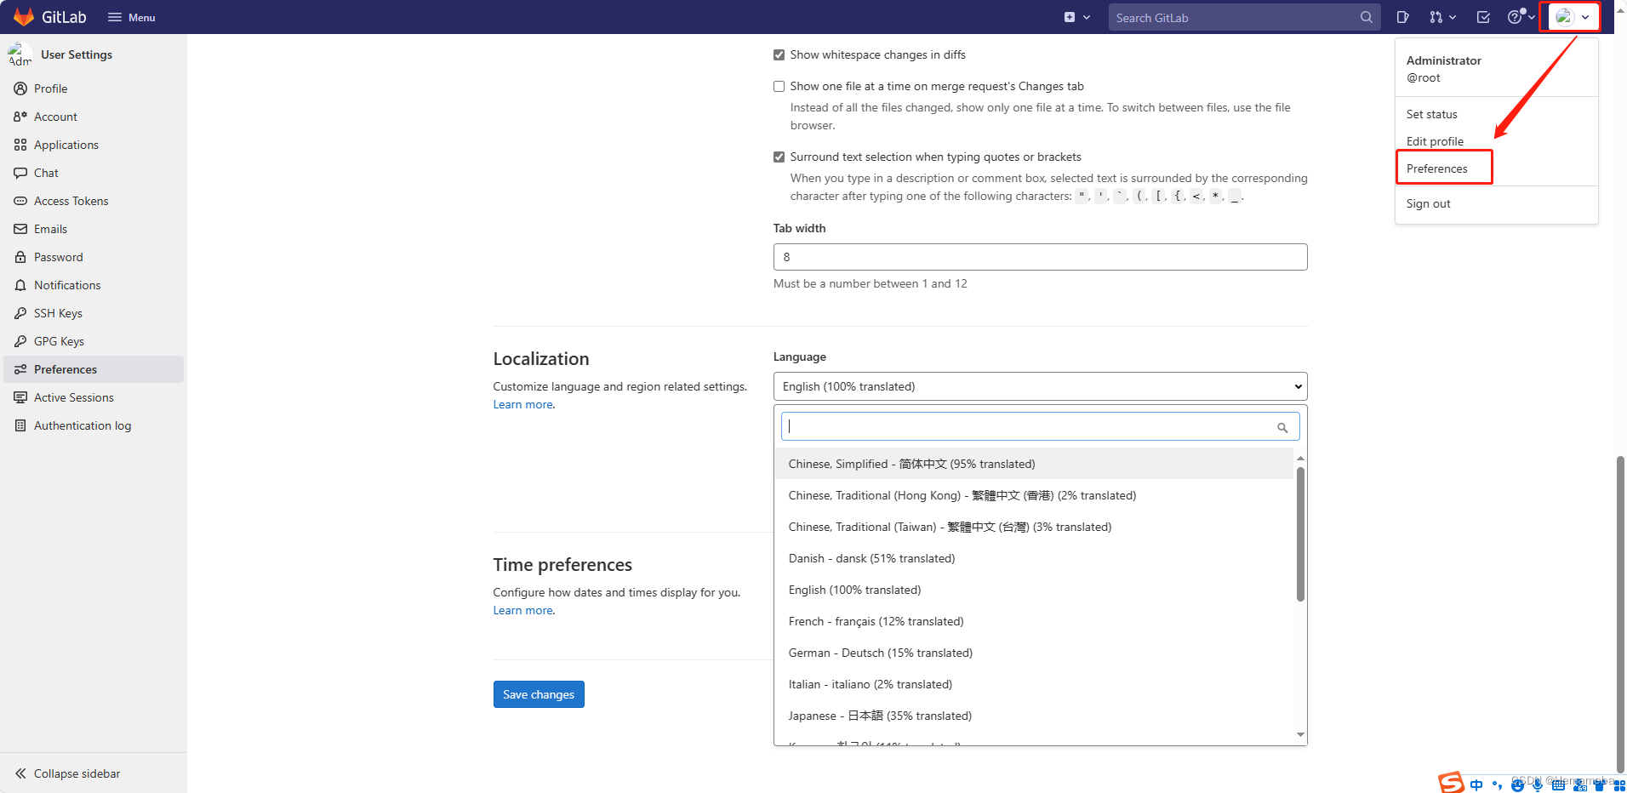
Task: Click the search magnifier in language filter
Action: point(1282,428)
